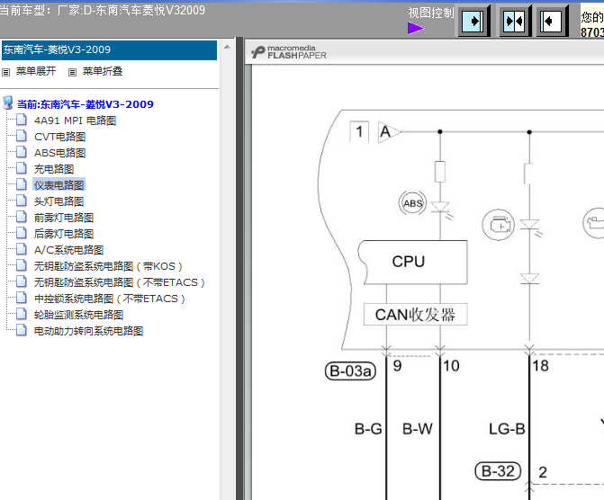Click the page icon for 充电路图
This screenshot has height=500, width=604.
pyautogui.click(x=22, y=168)
